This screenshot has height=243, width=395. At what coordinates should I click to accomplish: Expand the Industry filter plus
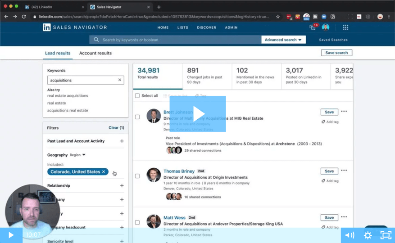click(122, 213)
